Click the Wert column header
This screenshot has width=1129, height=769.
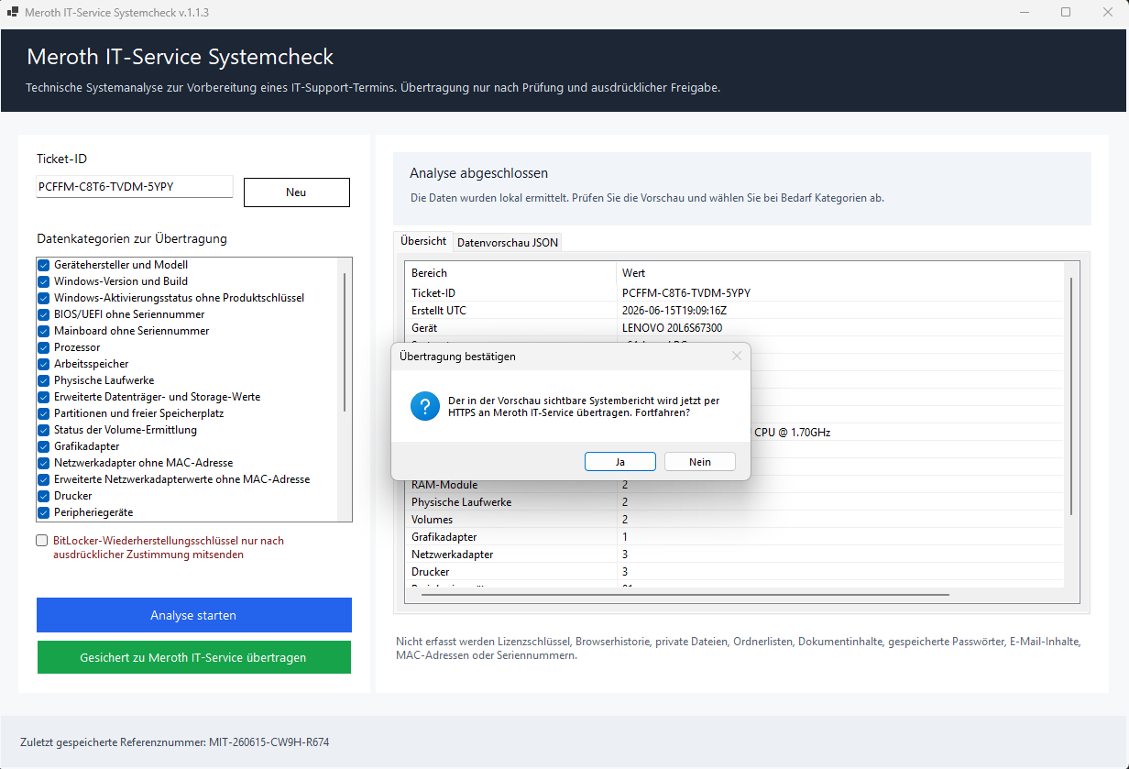coord(840,273)
